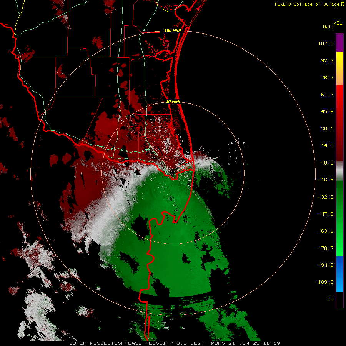Pick the blue segment of the velocity color bar
The image size is (346, 346).
(339, 274)
